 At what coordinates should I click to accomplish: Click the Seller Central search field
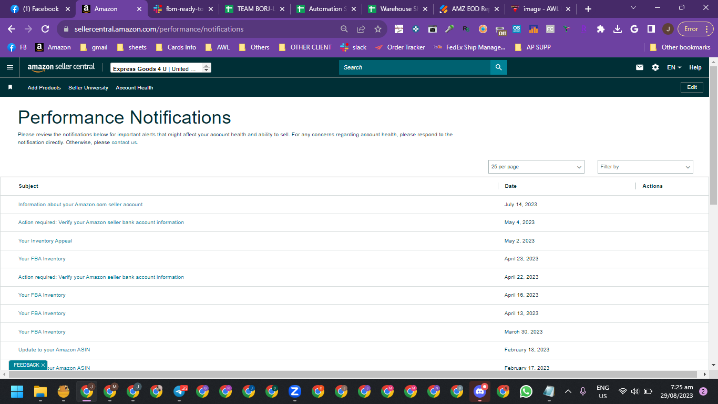(x=414, y=67)
